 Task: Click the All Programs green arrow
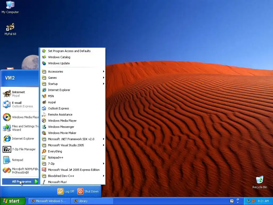click(36, 182)
